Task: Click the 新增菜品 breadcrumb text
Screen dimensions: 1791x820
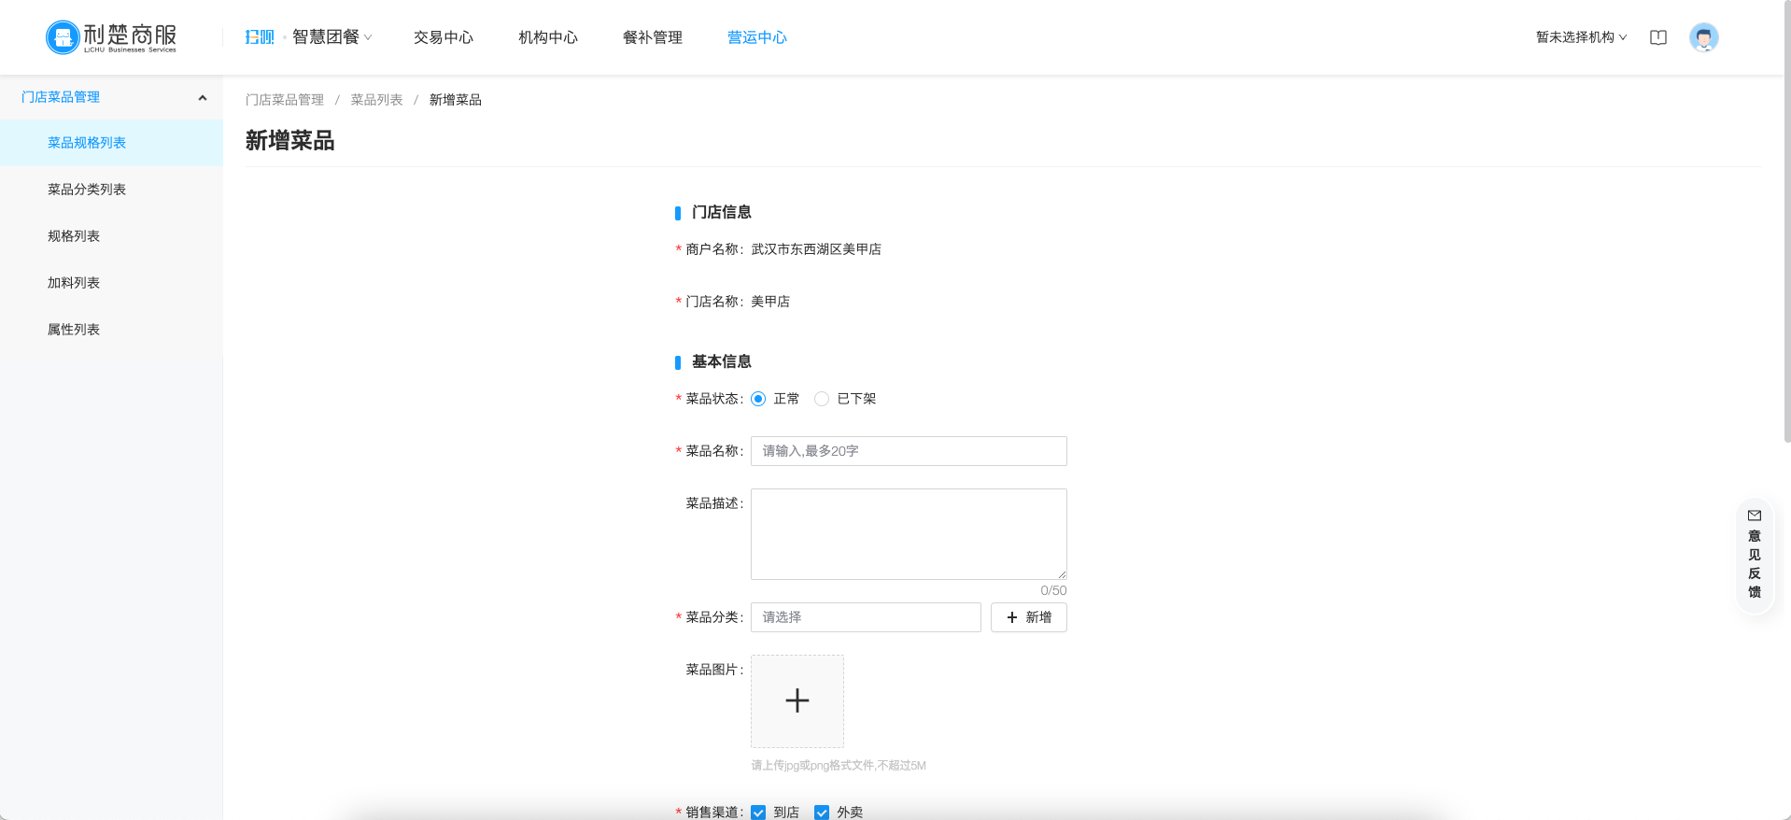Action: point(456,100)
